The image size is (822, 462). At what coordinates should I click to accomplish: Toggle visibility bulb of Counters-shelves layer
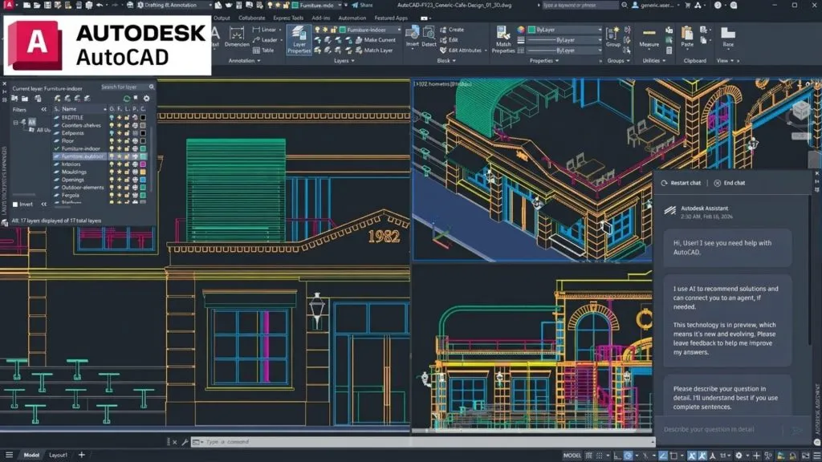(x=111, y=125)
